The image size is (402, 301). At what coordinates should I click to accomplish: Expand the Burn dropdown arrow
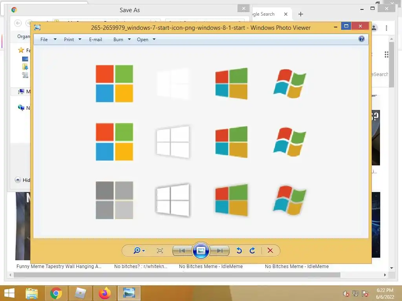coord(129,40)
